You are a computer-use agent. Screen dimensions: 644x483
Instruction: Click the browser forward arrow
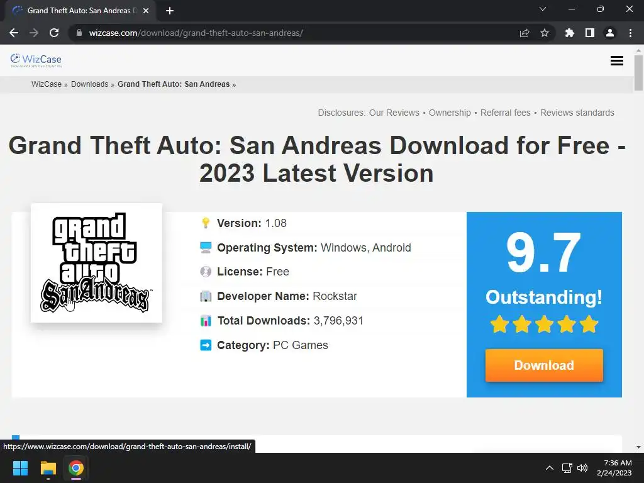[x=34, y=33]
